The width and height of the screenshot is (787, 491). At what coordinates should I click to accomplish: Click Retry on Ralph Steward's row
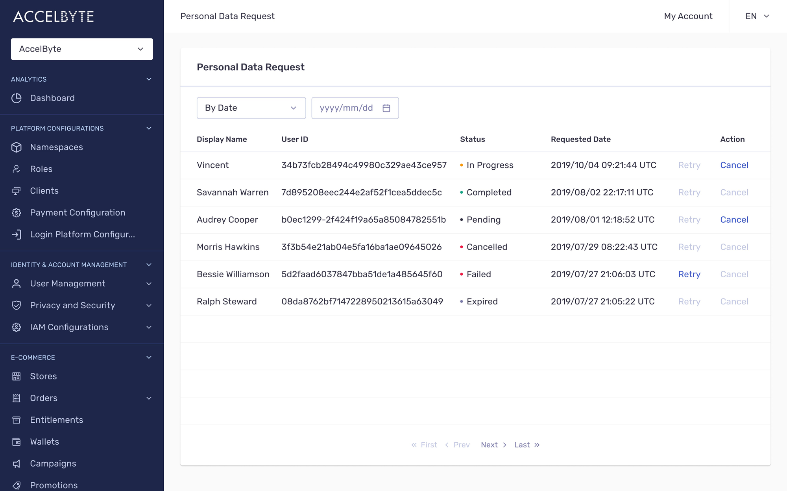pyautogui.click(x=689, y=302)
